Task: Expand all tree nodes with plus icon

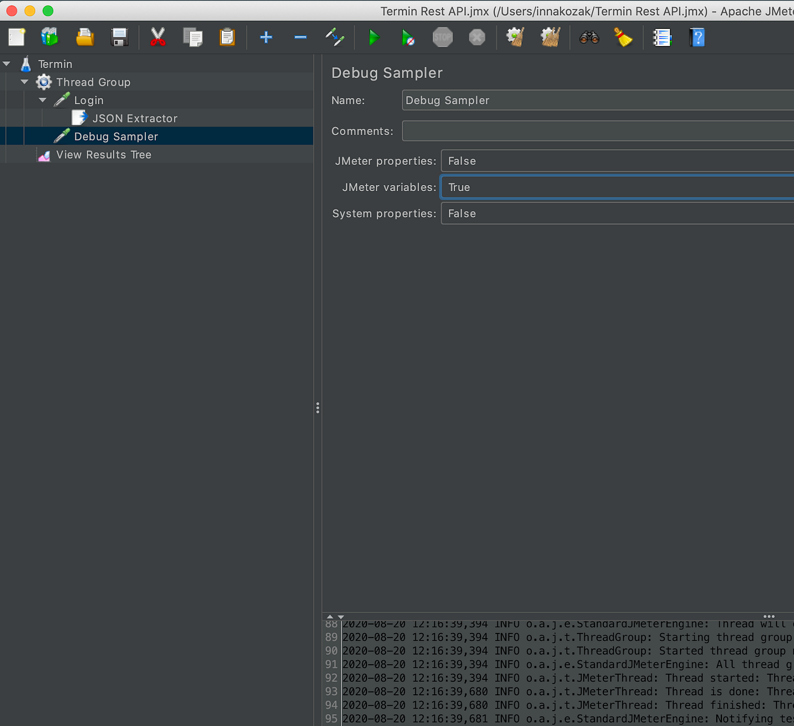Action: pos(266,37)
